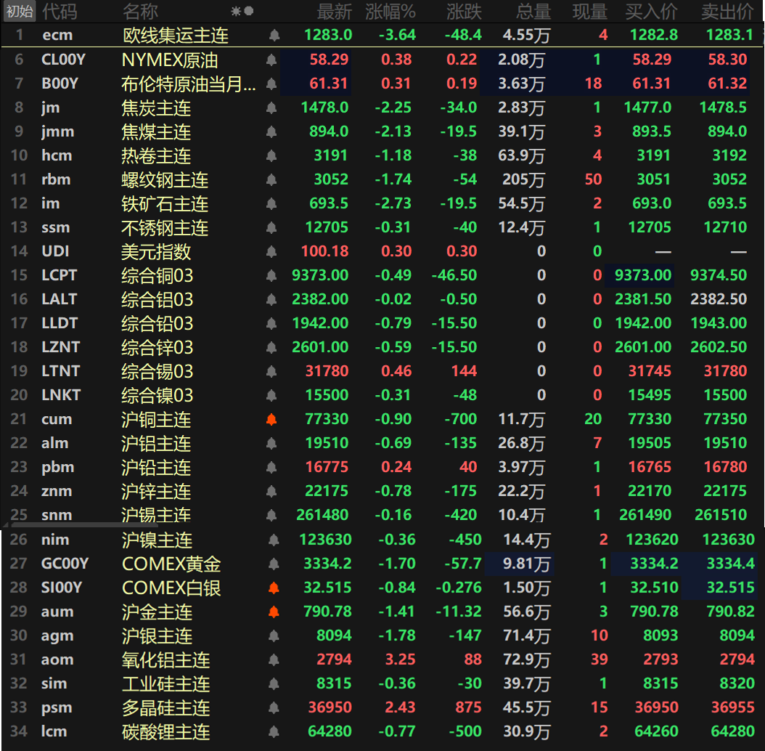This screenshot has height=751, width=765.
Task: Select the 美元指数 row name
Action: coord(156,251)
